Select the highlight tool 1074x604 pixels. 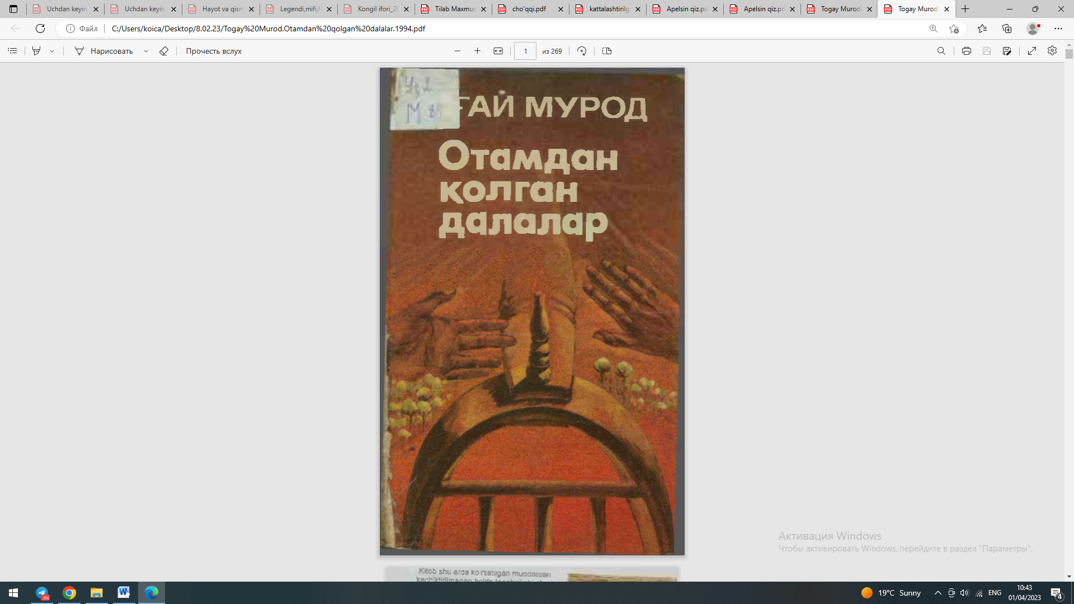point(36,51)
